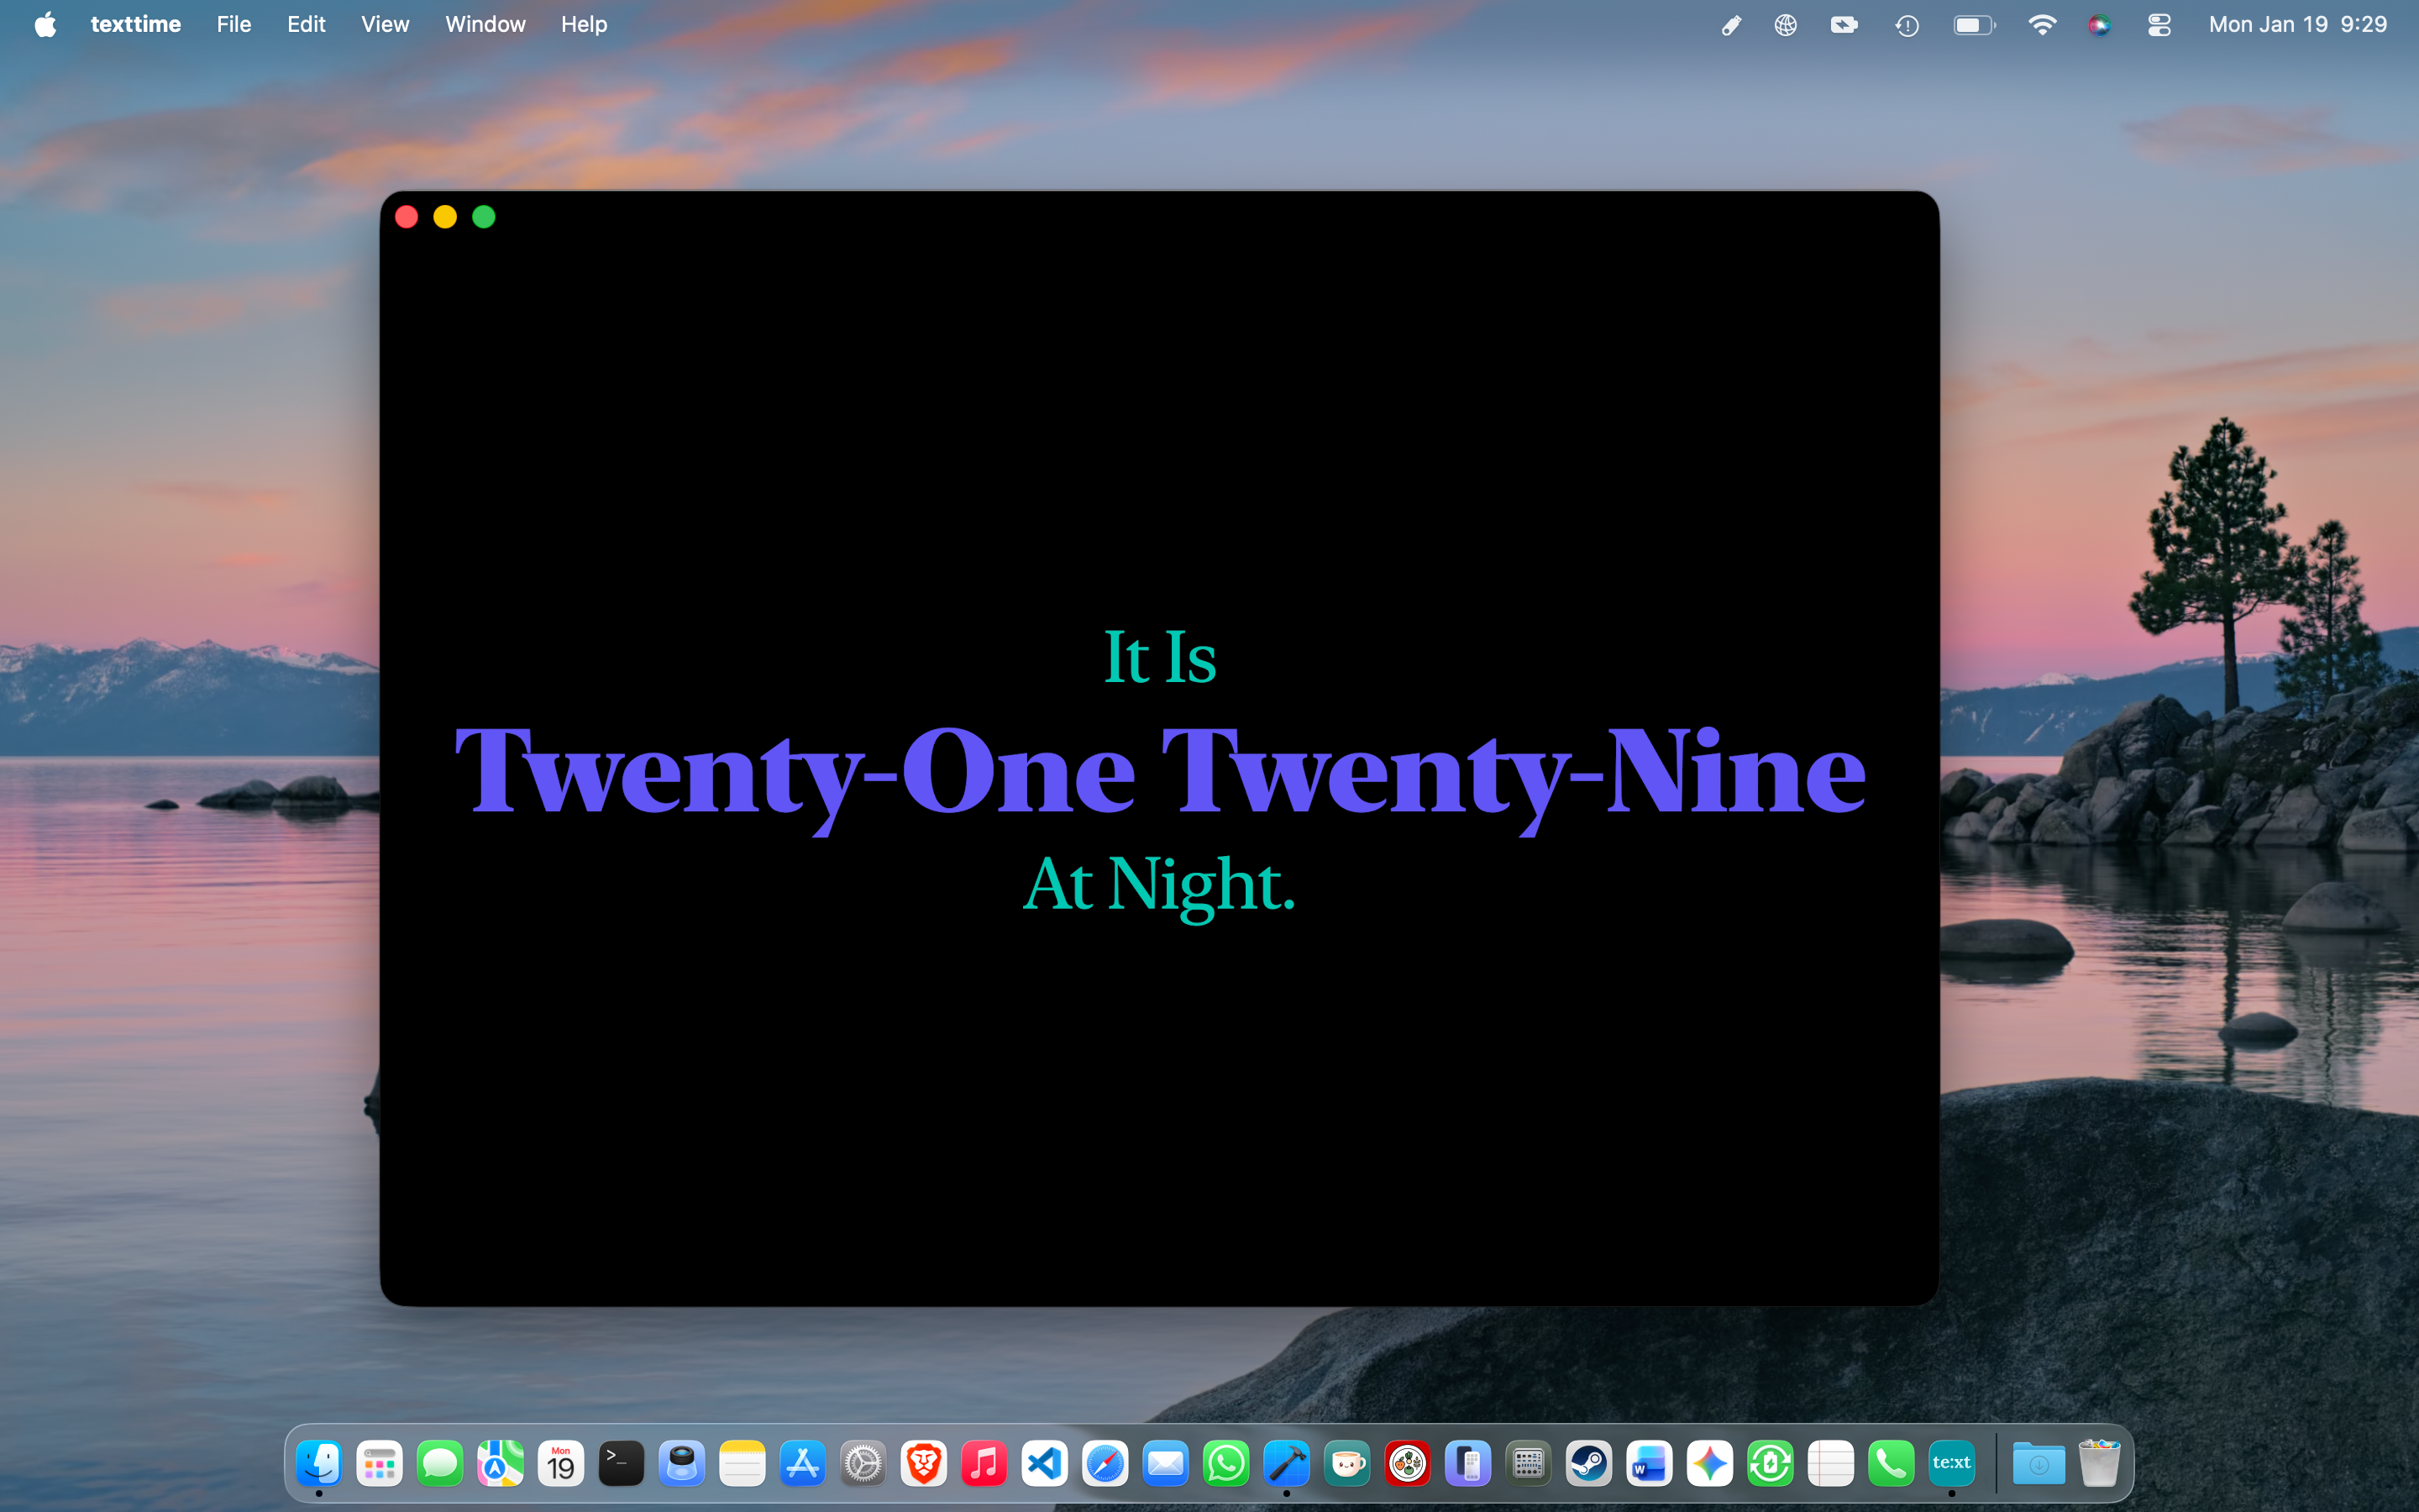2419x1512 pixels.
Task: Open Safari from the Dock
Action: pos(1105,1464)
